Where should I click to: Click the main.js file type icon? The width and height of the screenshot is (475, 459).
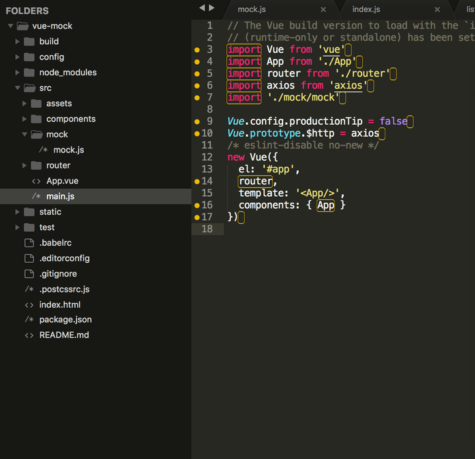coord(36,196)
